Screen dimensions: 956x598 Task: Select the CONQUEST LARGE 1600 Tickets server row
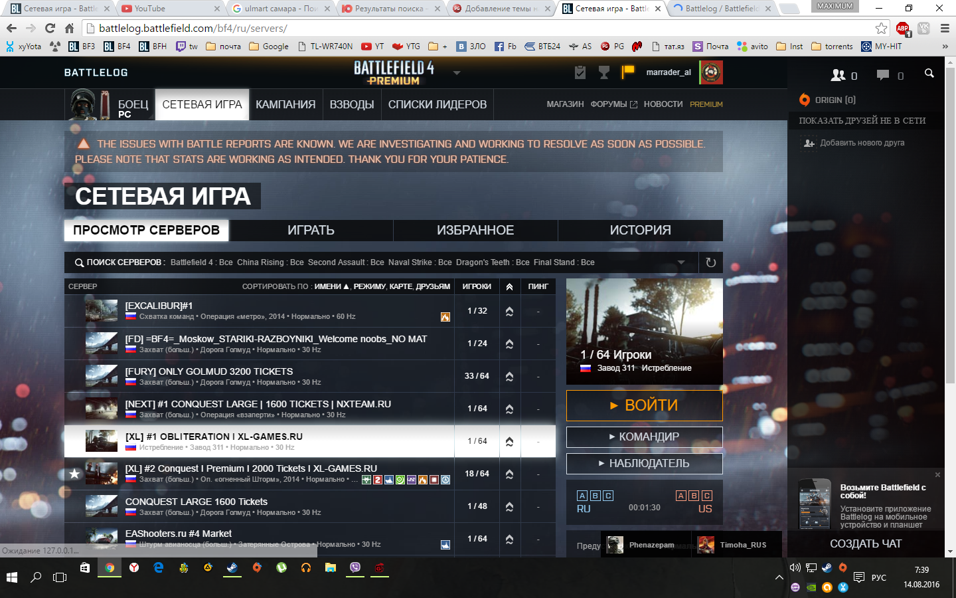(310, 506)
